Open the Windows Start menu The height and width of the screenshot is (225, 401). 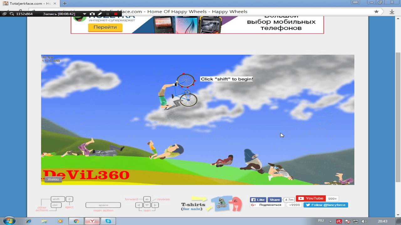[9, 221]
